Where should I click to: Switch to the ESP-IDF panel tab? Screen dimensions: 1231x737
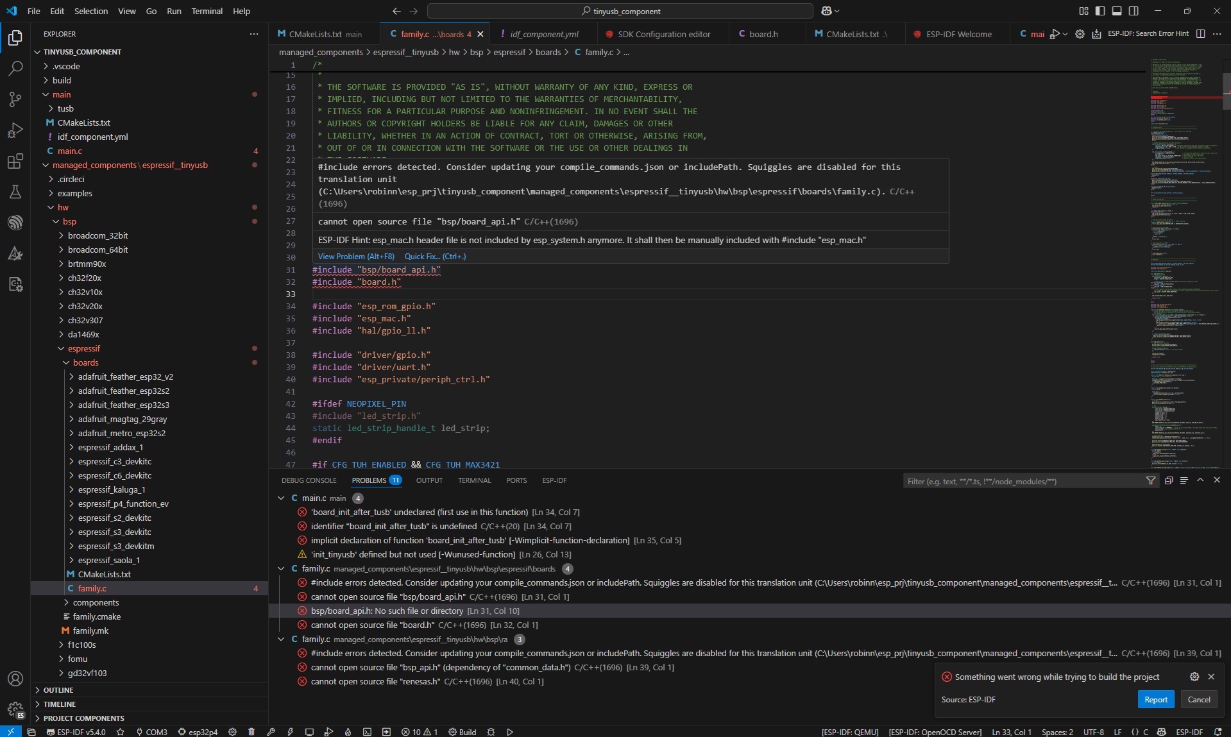(554, 480)
